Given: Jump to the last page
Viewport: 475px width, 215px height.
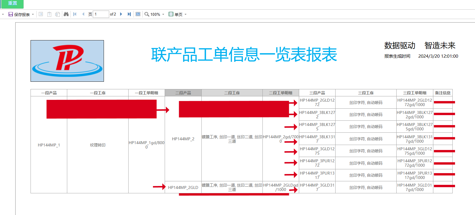Looking at the screenshot, I should [x=129, y=14].
